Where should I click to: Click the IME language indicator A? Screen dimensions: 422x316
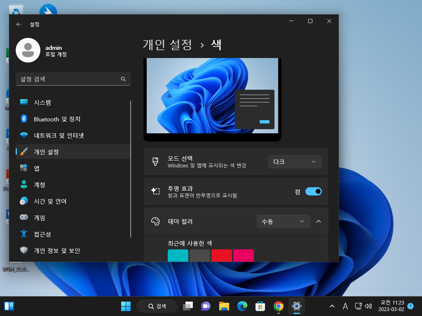coord(345,306)
